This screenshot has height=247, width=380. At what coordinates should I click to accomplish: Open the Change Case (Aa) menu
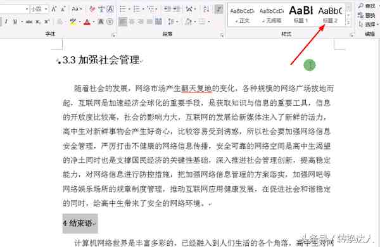(x=77, y=9)
